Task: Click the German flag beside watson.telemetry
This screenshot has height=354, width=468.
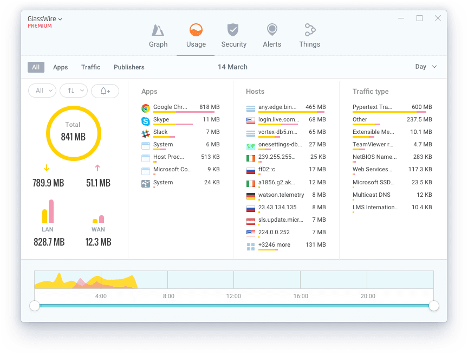Action: 250,195
